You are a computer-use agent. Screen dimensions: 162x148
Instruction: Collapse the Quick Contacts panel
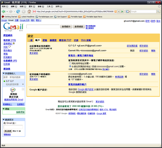pyautogui.click(x=4, y=73)
